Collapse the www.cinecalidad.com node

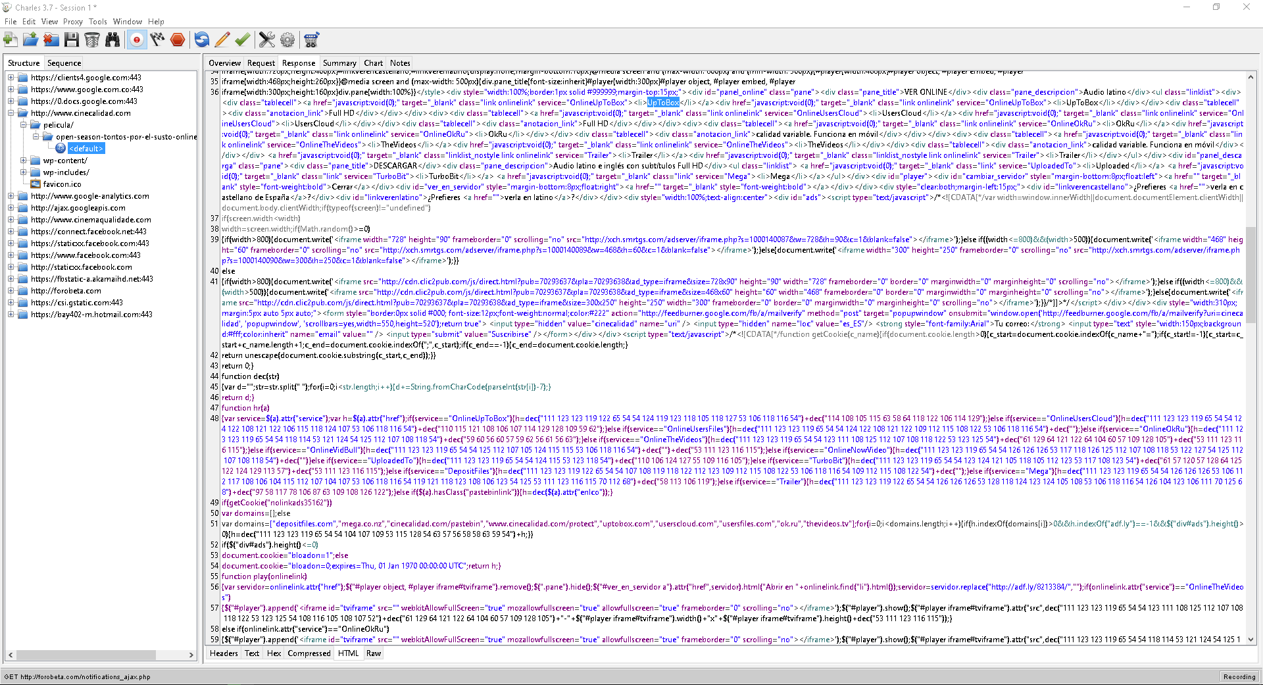[x=11, y=113]
